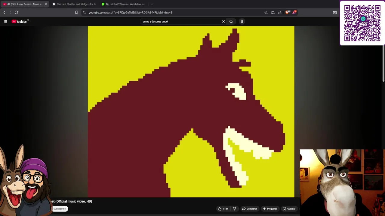This screenshot has width=385, height=216.
Task: Open the Brave Shields lion icon
Action: click(287, 12)
